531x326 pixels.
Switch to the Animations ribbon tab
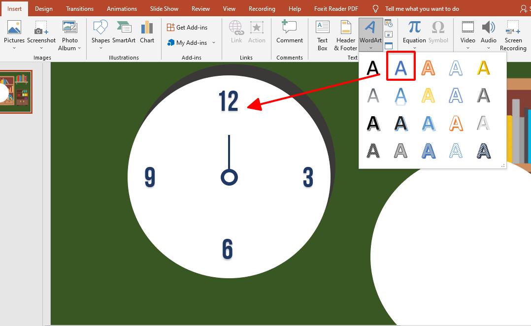point(122,8)
